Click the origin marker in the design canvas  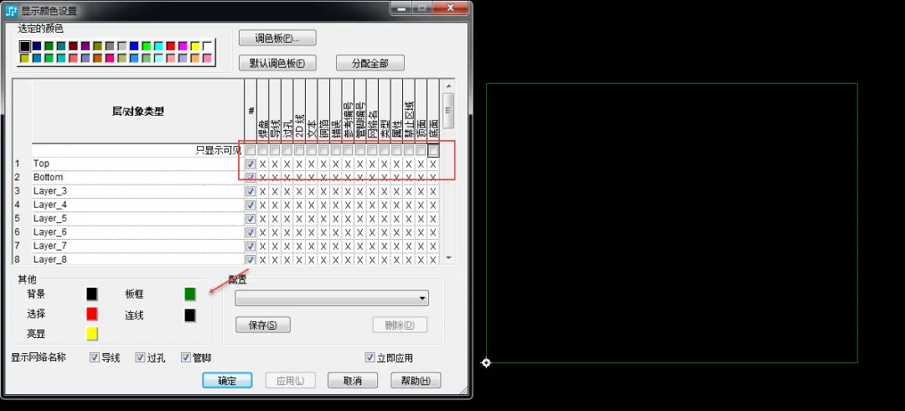coord(486,363)
